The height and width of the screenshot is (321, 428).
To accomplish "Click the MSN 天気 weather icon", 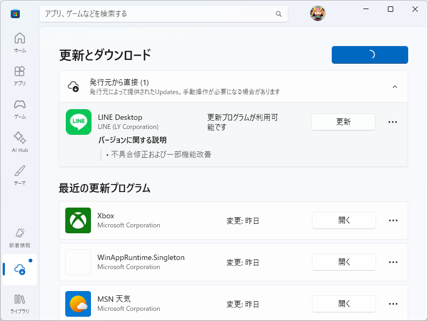I will tap(78, 303).
